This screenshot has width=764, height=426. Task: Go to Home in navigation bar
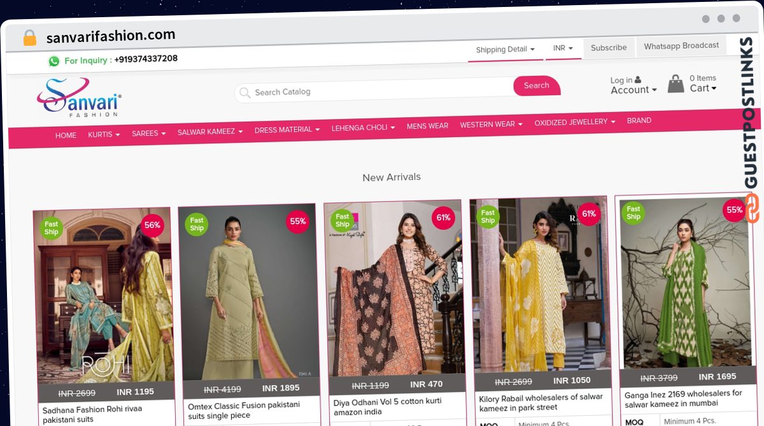click(x=66, y=135)
